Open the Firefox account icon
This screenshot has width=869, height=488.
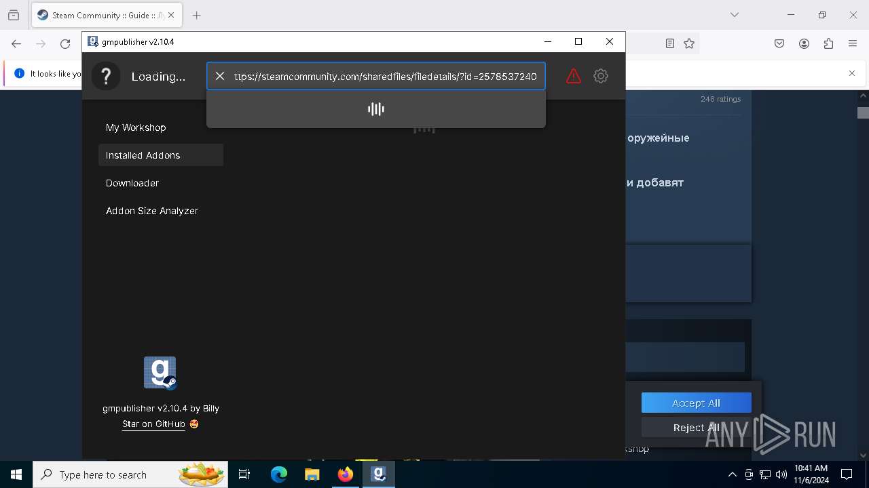point(804,43)
